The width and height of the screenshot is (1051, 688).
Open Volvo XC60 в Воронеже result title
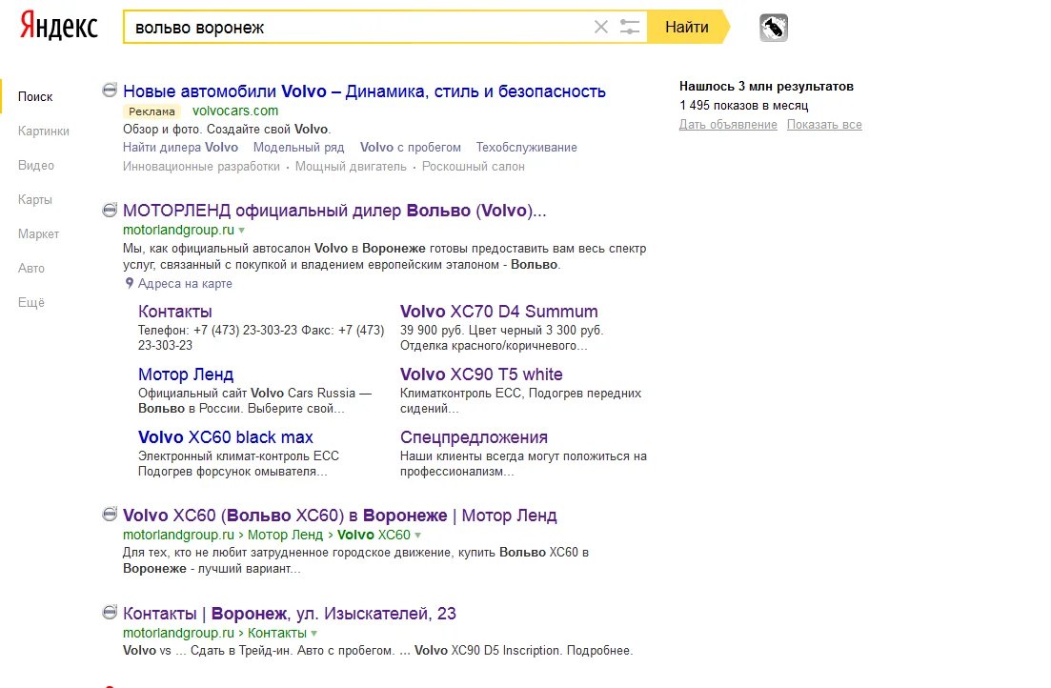[340, 515]
